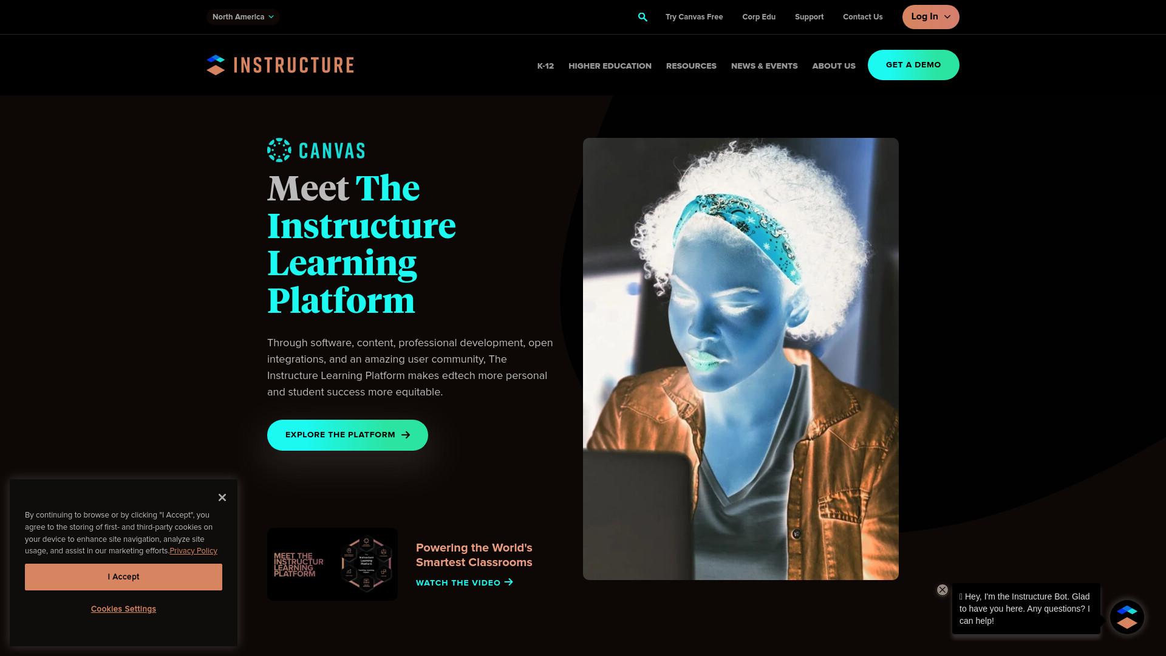Open the K-12 menu
Screen dimensions: 1166x656
pos(545,66)
